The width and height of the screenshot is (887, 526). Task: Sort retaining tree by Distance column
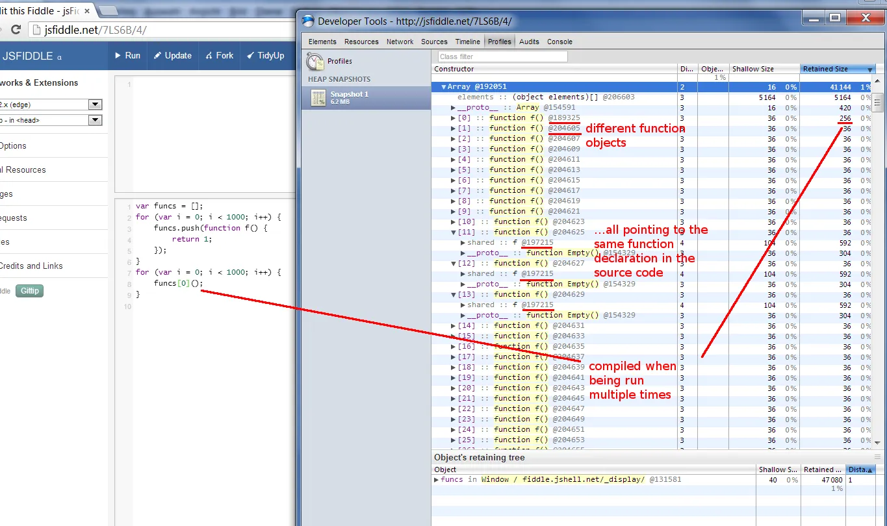click(x=861, y=470)
